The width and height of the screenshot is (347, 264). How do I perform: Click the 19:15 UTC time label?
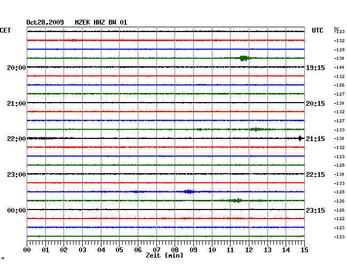point(315,67)
